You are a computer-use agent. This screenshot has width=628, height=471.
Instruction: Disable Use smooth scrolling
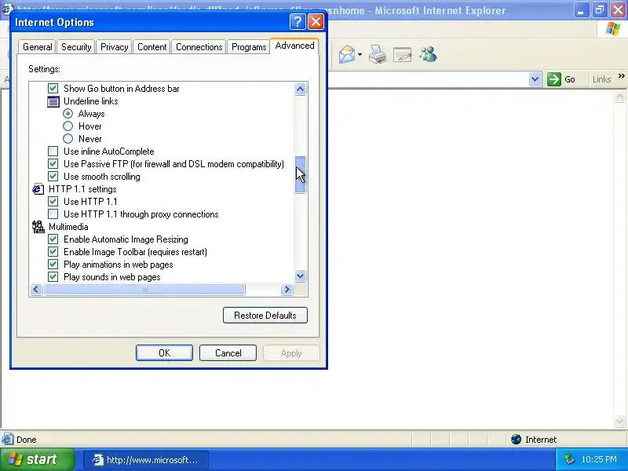pos(53,176)
